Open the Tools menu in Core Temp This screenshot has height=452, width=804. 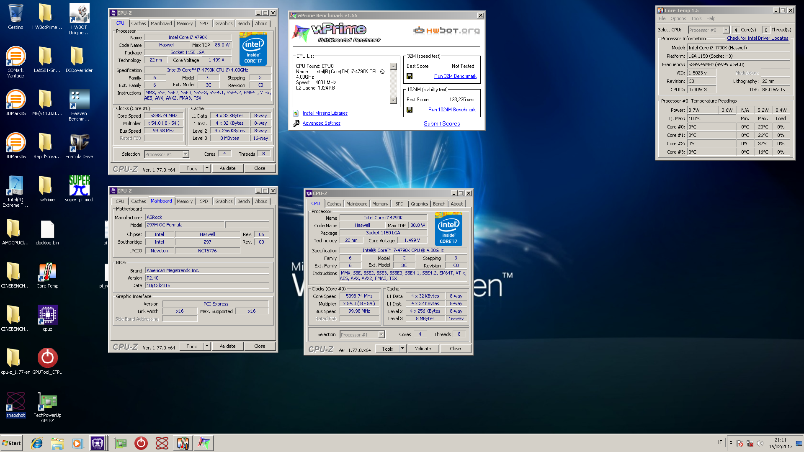[x=696, y=18]
